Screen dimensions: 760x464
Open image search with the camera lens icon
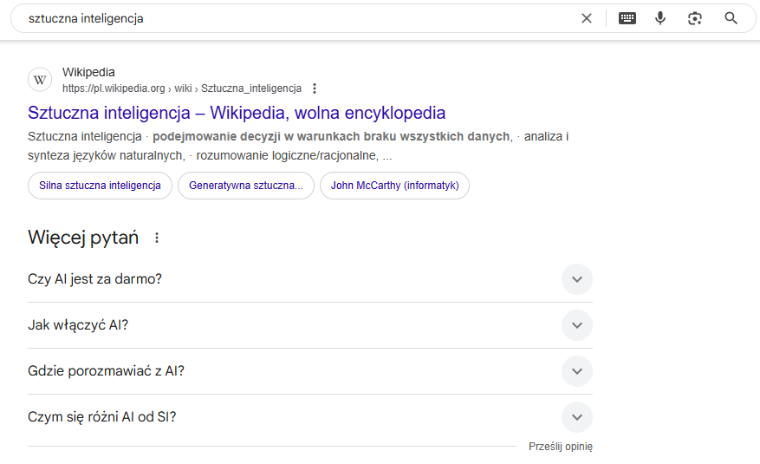695,18
